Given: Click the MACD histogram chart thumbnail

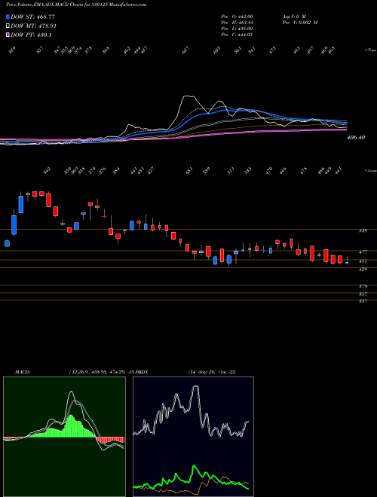Looking at the screenshot, I should [64, 437].
